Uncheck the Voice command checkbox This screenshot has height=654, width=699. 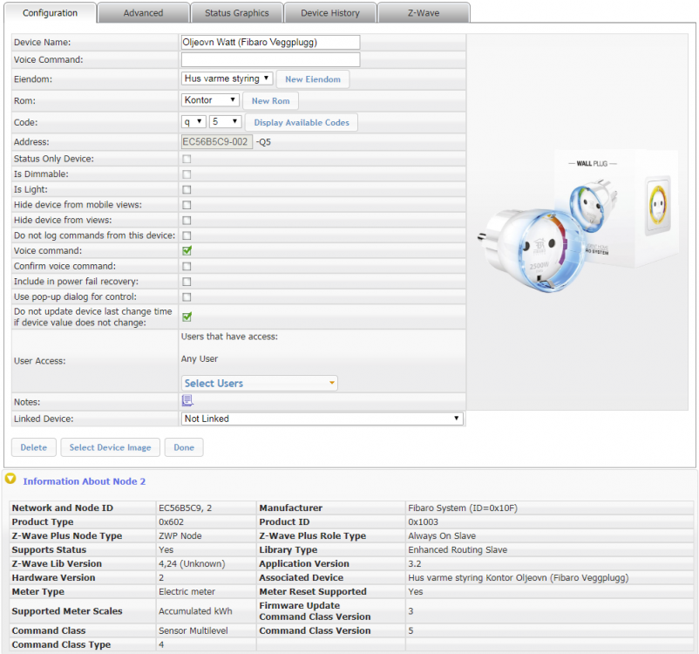[187, 250]
